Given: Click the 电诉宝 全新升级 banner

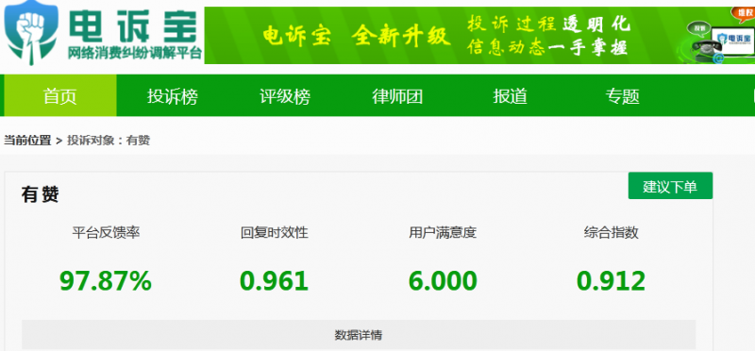Looking at the screenshot, I should pyautogui.click(x=479, y=35).
